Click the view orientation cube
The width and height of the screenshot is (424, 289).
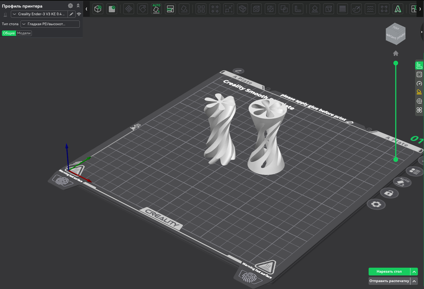[x=395, y=34]
